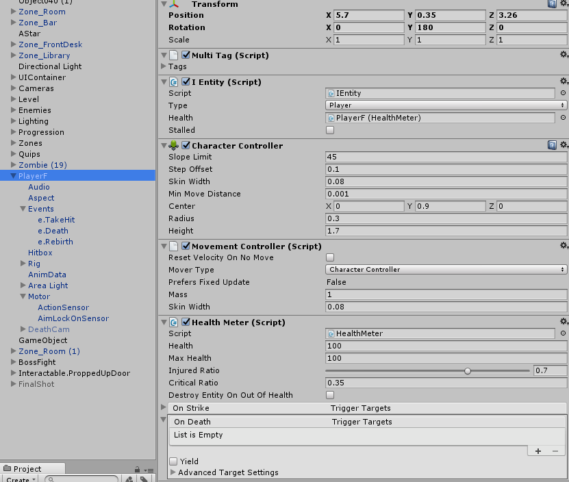Open the Transform settings gear menu
This screenshot has height=482, width=569.
564,3
